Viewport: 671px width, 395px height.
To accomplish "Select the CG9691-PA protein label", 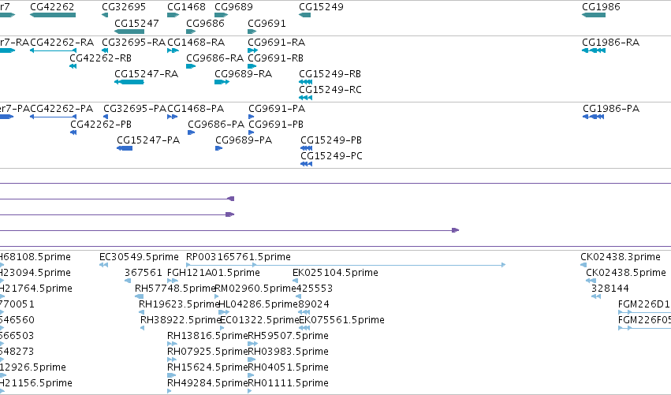I will point(277,109).
